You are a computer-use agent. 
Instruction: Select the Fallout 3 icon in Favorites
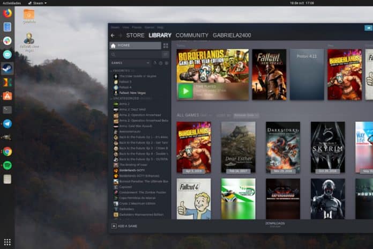[x=116, y=82]
